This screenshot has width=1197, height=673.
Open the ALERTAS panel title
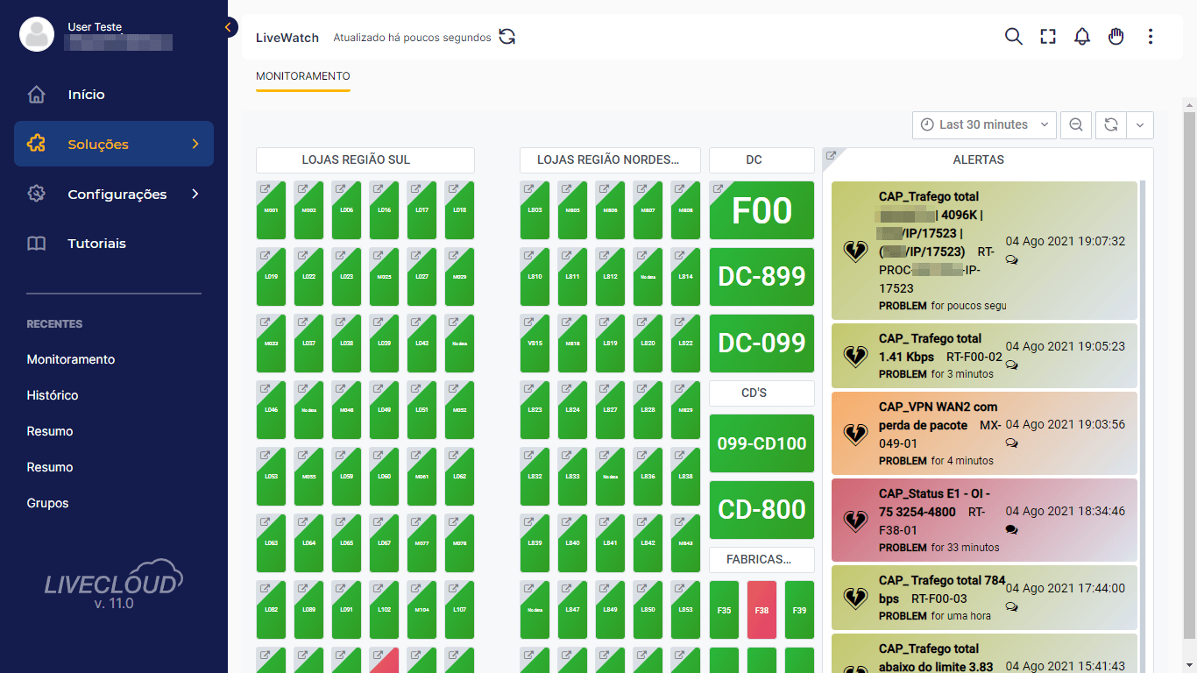coord(979,159)
